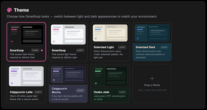Click the LIGHT badge on Catppuccin Latte

click(38, 92)
